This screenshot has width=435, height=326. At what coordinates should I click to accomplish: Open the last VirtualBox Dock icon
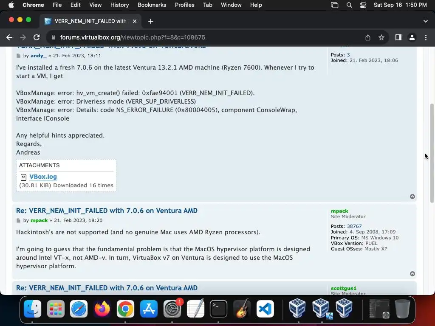point(344,308)
